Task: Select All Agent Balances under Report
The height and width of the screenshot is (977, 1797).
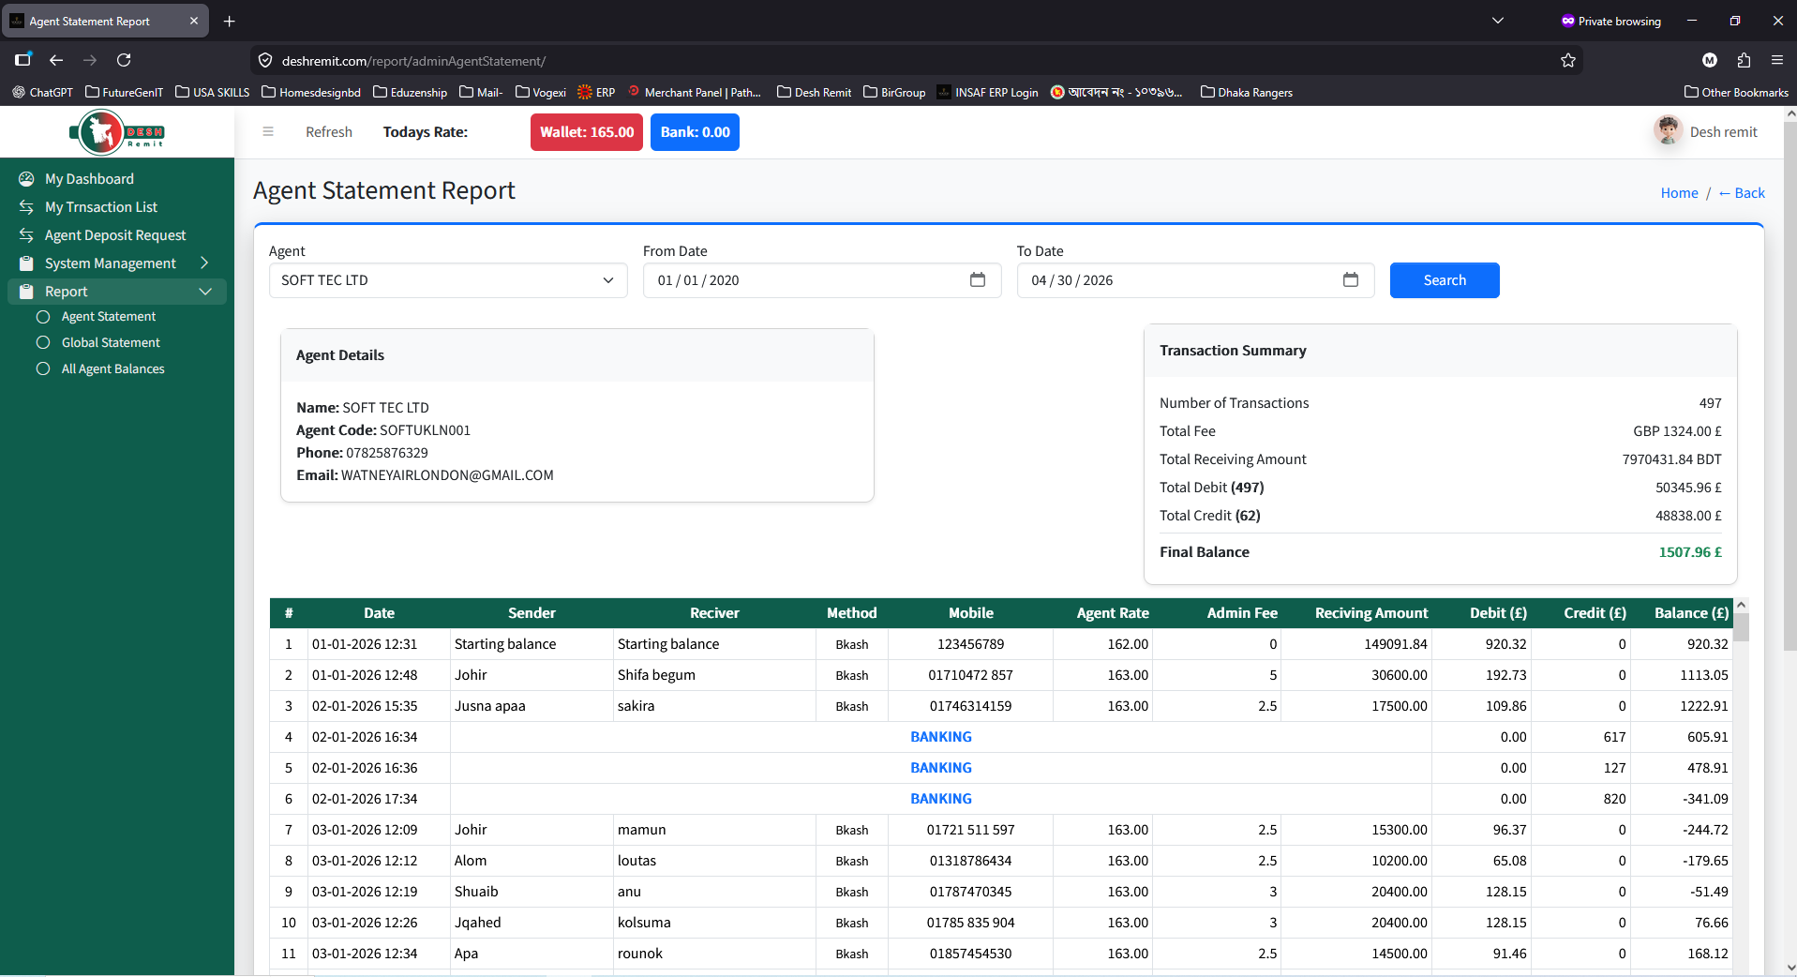Action: (x=112, y=369)
